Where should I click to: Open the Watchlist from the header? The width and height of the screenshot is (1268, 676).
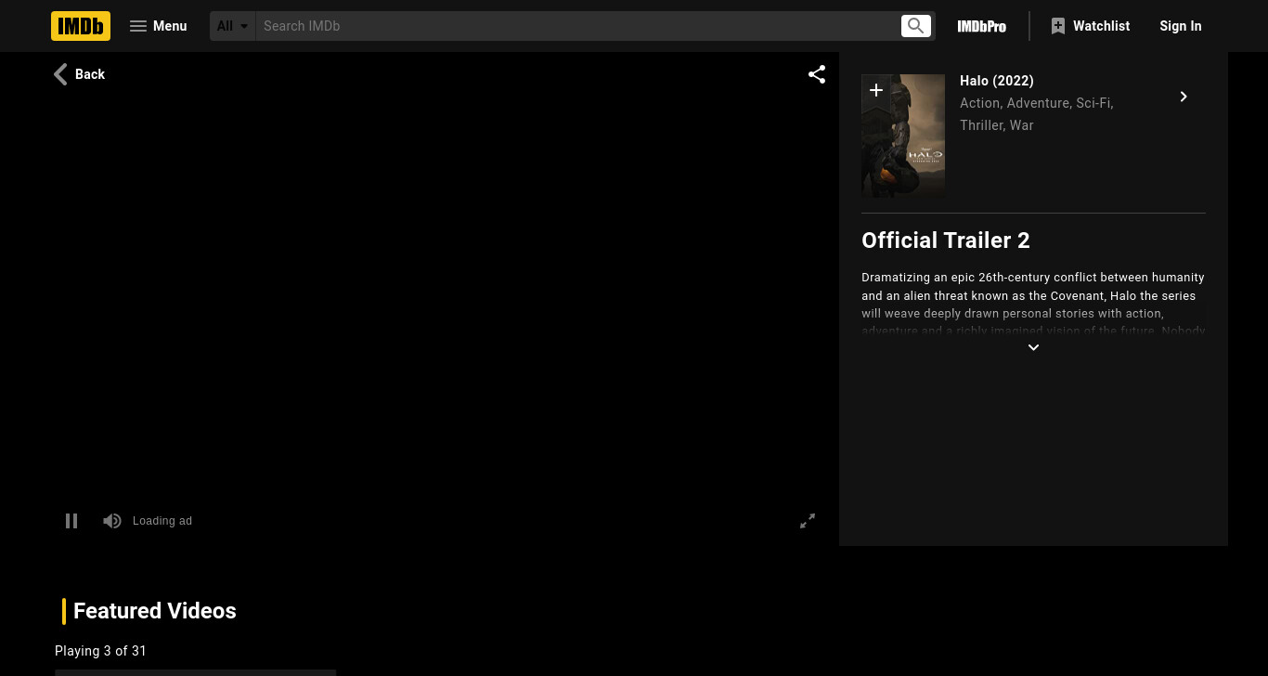point(1090,26)
